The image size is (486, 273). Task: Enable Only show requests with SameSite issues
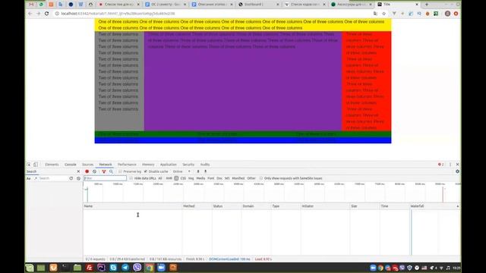pyautogui.click(x=261, y=178)
